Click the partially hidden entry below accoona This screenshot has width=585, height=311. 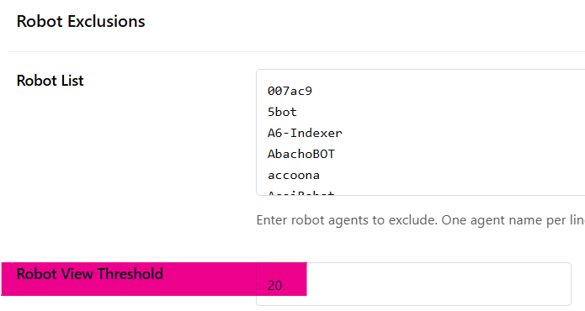pos(300,193)
